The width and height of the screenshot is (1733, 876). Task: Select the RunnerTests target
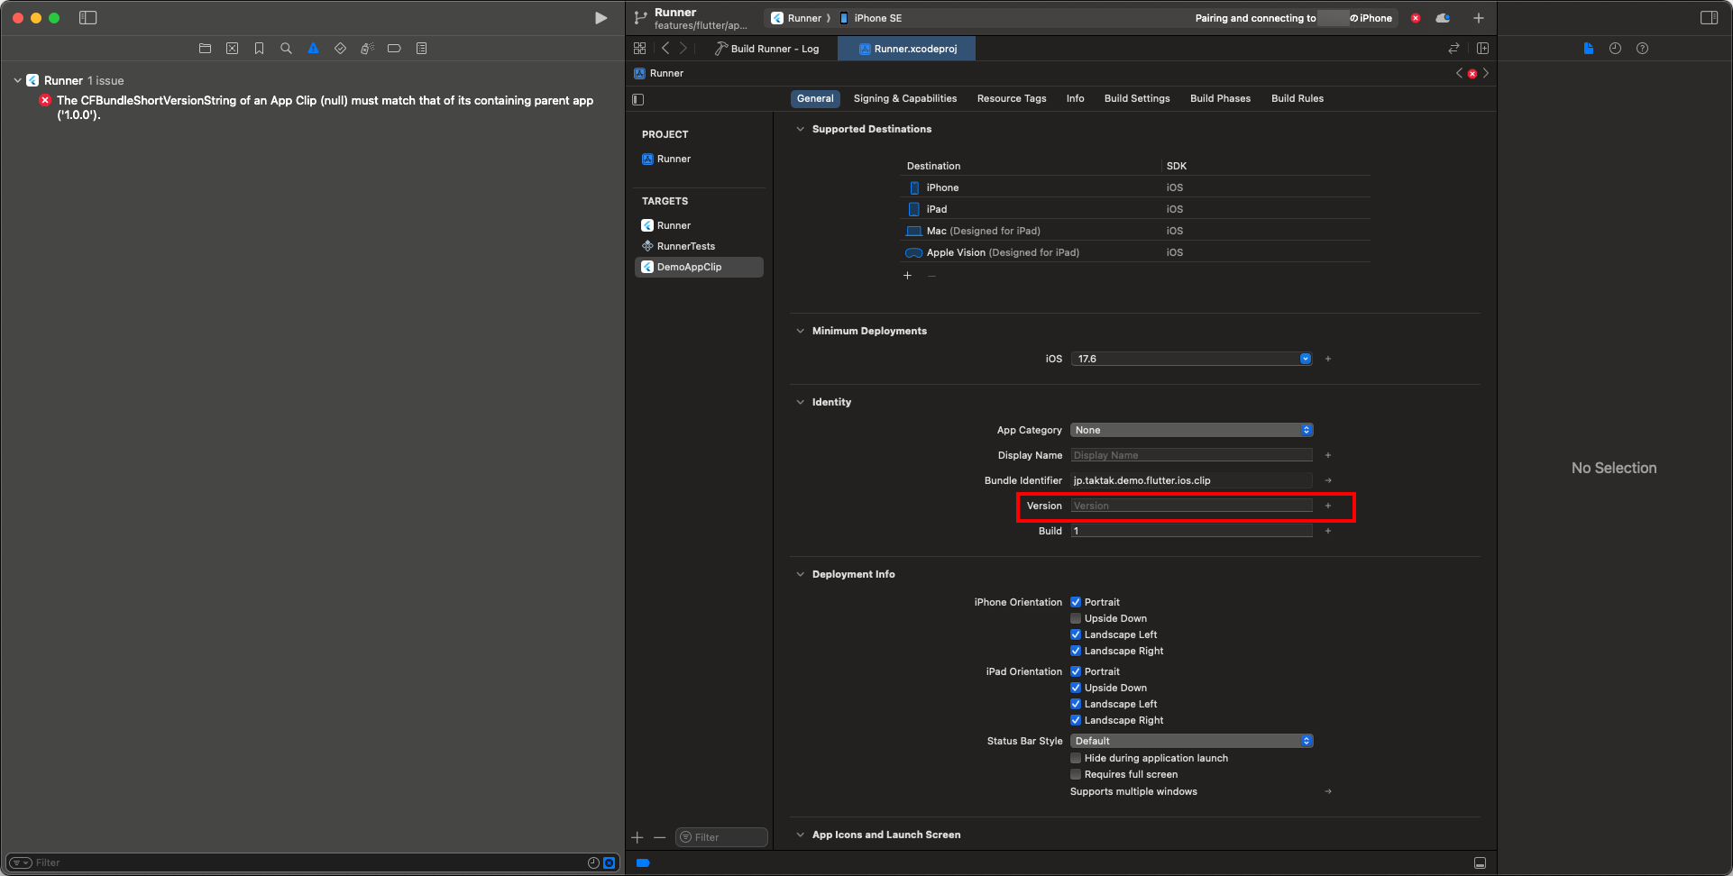click(x=699, y=246)
